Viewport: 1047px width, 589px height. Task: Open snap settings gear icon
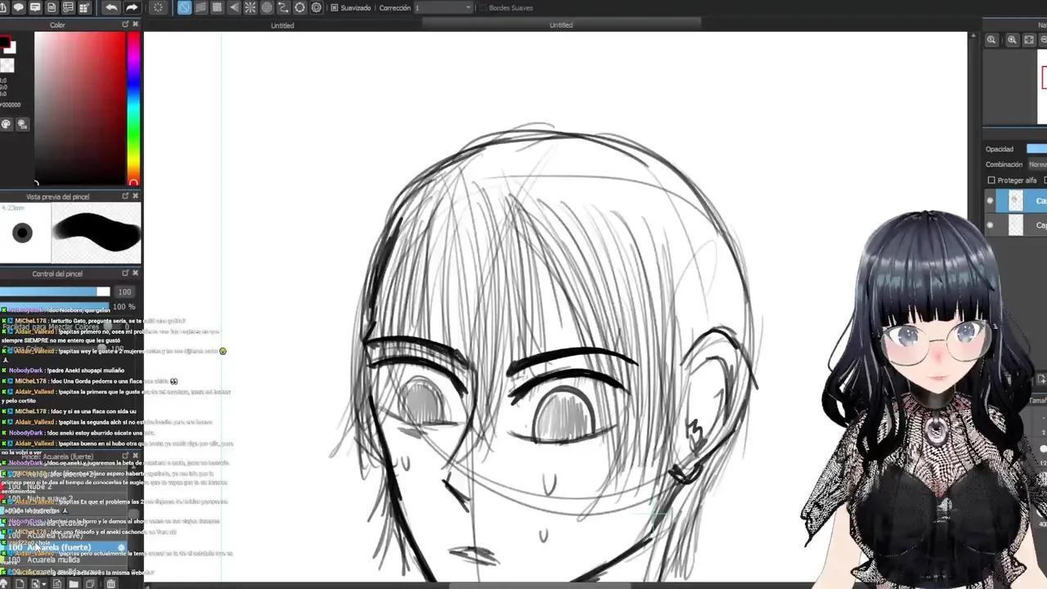point(317,7)
